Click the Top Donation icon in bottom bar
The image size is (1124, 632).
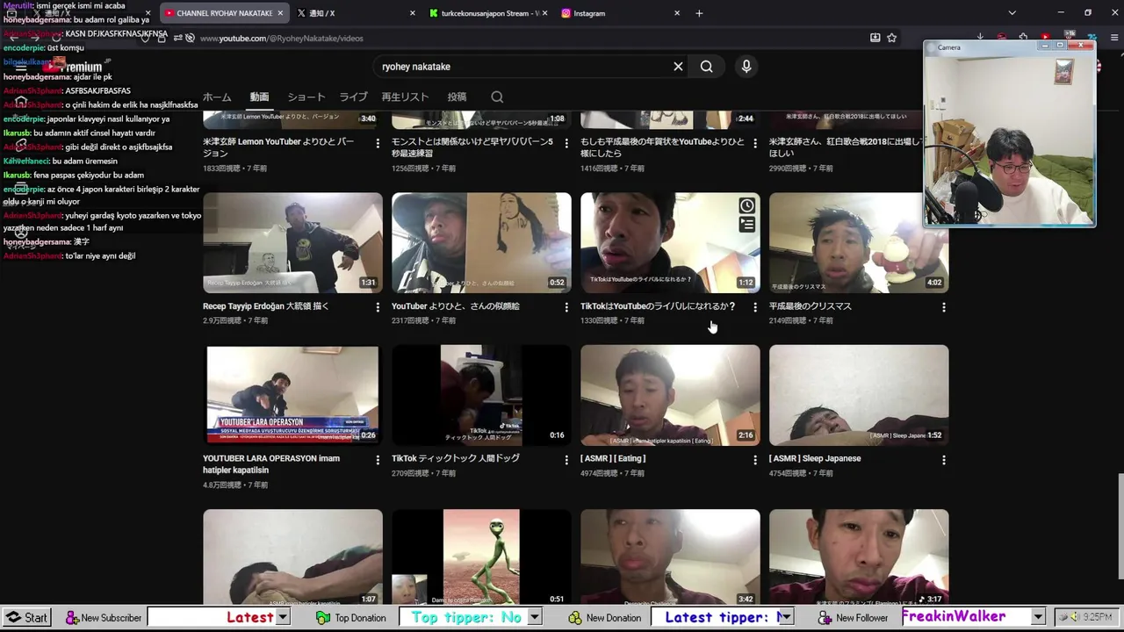[323, 618]
